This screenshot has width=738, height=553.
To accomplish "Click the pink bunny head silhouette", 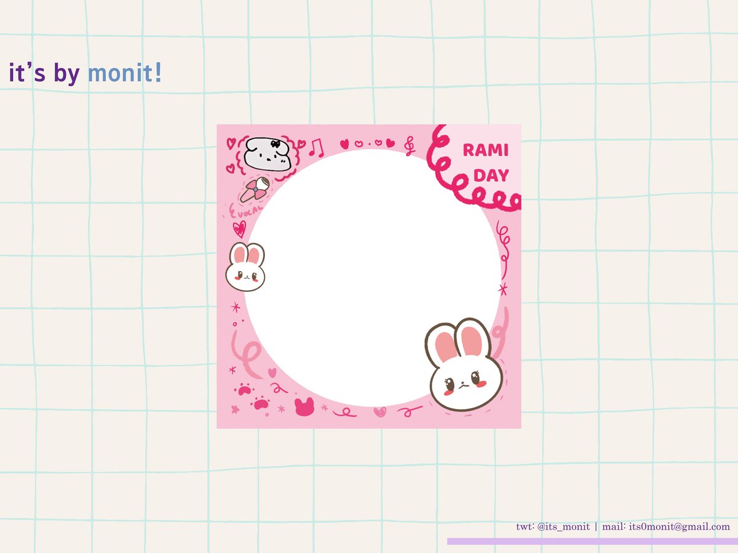I will tap(304, 406).
